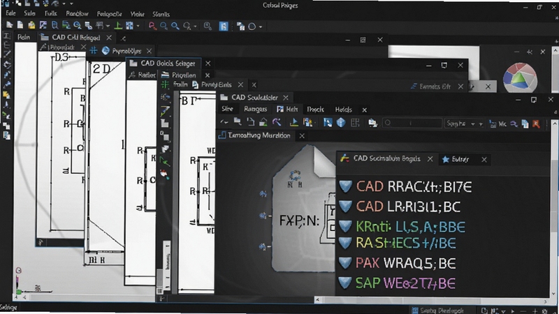Click the search field in CAD Scoulafaler toolbar
Image resolution: width=559 pixels, height=314 pixels.
click(x=412, y=123)
